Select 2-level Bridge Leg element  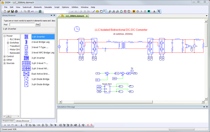coord(40,42)
